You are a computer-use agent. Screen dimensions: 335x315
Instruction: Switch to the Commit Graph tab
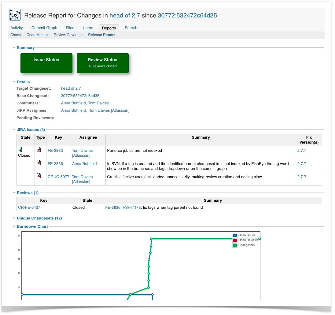tap(44, 28)
